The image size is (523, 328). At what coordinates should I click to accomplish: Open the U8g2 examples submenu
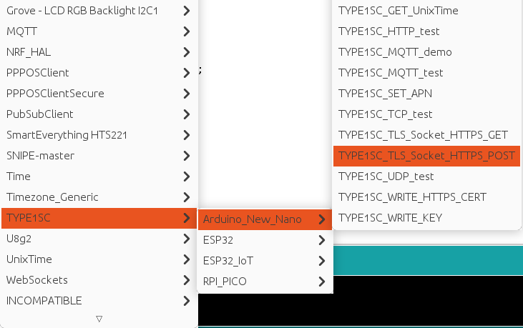99,239
